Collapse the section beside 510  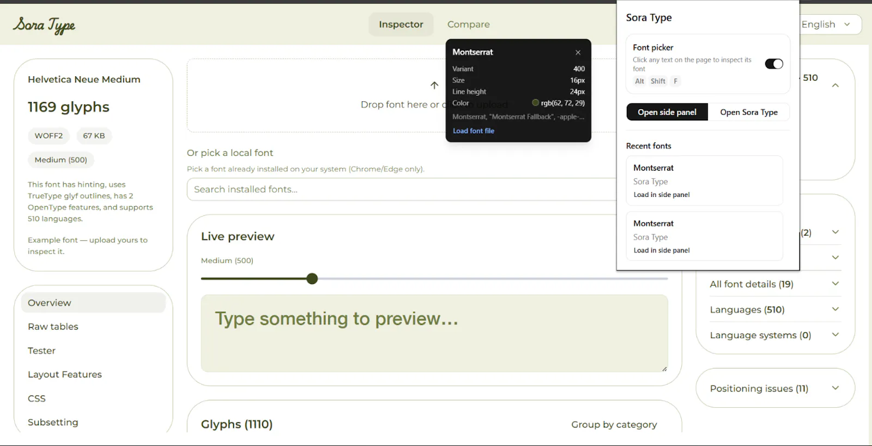835,85
